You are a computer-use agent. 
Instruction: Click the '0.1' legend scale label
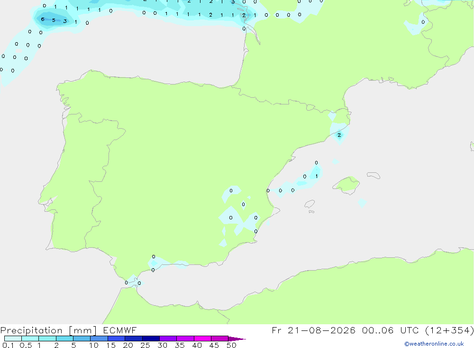pyautogui.click(x=8, y=345)
